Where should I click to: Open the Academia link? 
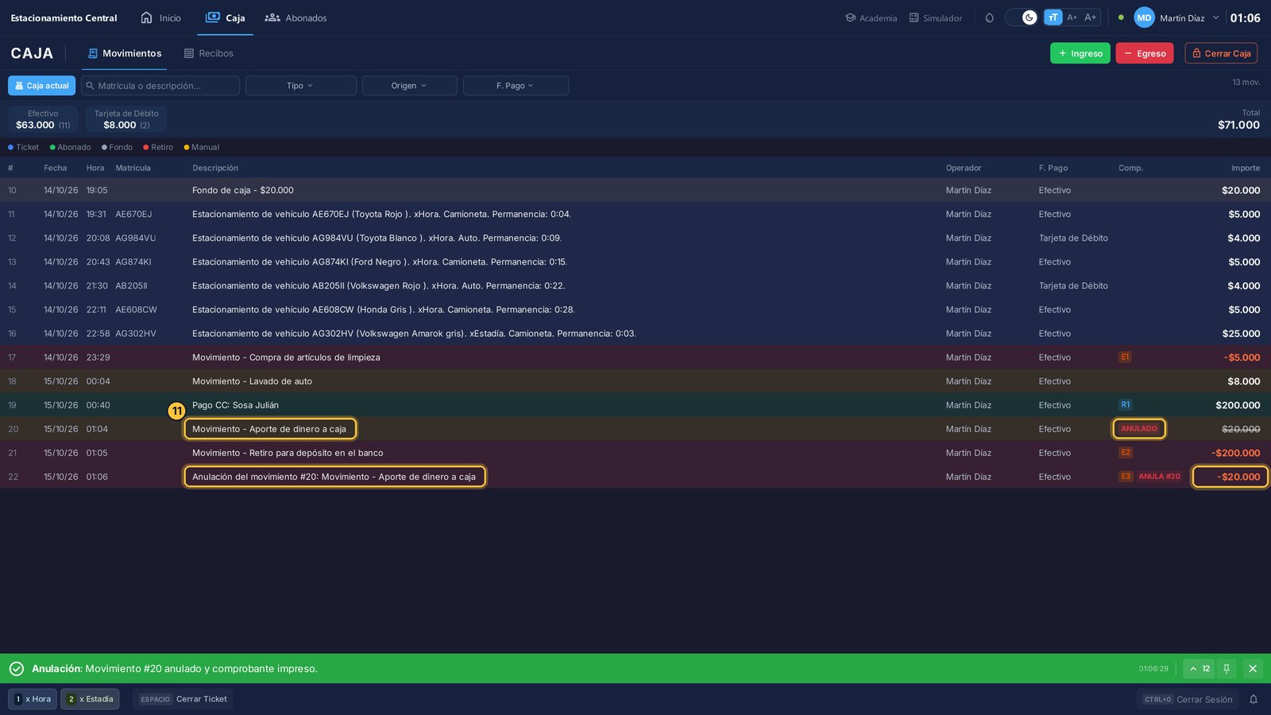coord(871,17)
